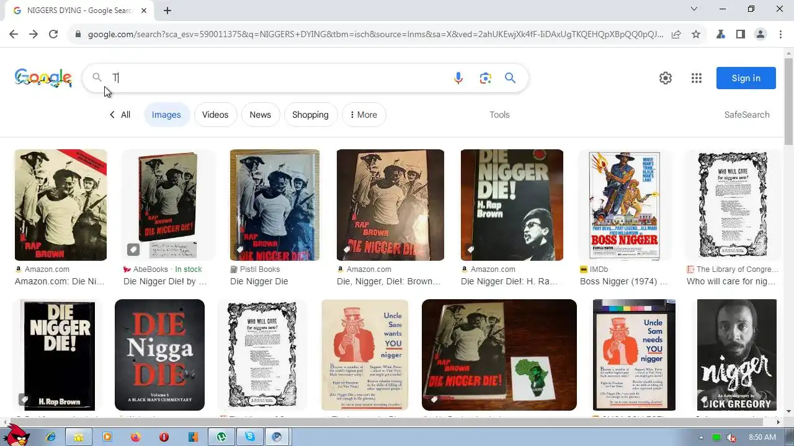
Task: Click the In stock label under AbeBooks
Action: point(189,269)
